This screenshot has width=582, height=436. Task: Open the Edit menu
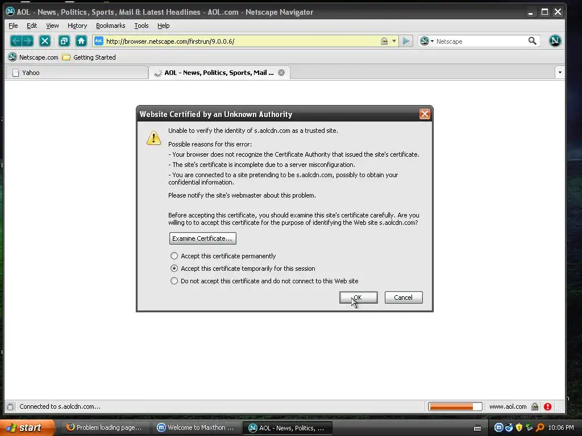(x=32, y=26)
